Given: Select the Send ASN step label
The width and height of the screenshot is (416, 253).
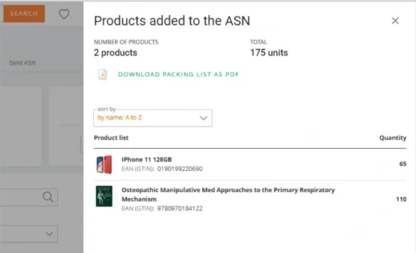Looking at the screenshot, I should [x=23, y=63].
